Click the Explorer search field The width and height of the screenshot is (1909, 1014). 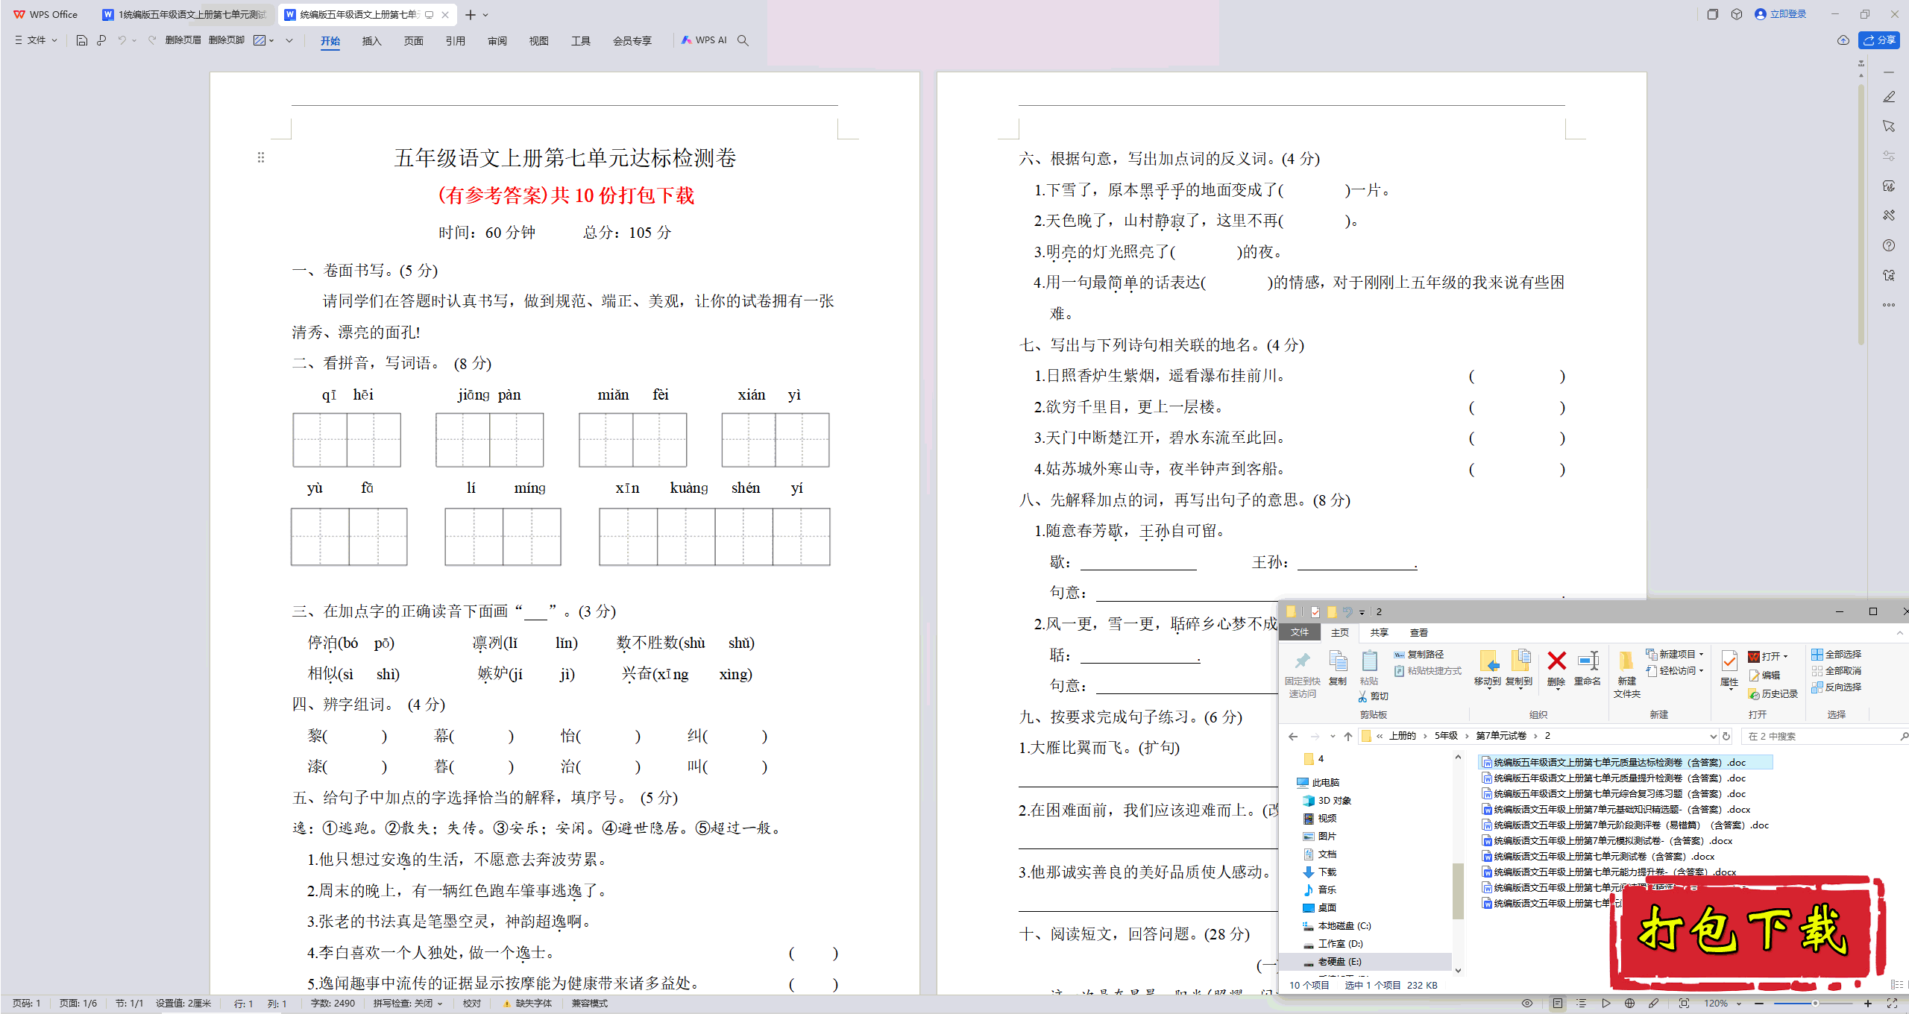1825,736
